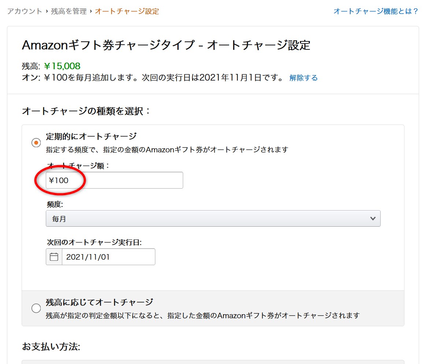Click the オートチャージ設定 breadcrumb

[x=127, y=11]
